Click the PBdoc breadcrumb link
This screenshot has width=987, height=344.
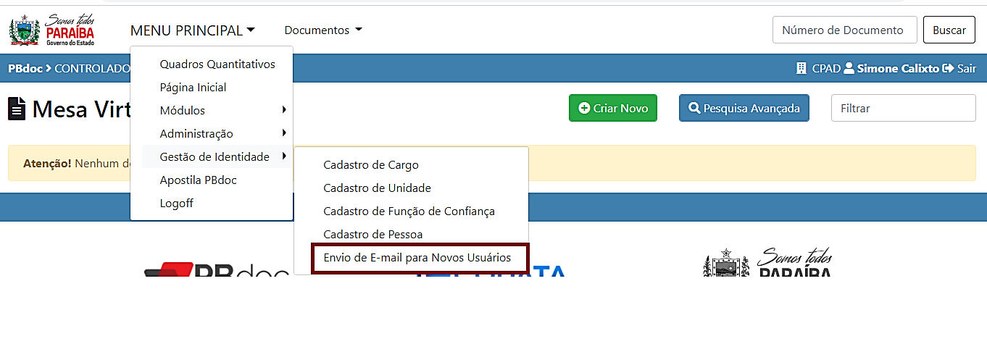[x=24, y=69]
